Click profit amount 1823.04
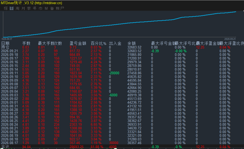 [x=76, y=73]
